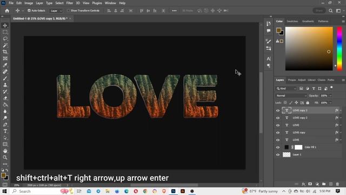This screenshot has height=195, width=346.
Task: Open the Auto-Select Layer dropdown
Action: point(56,11)
